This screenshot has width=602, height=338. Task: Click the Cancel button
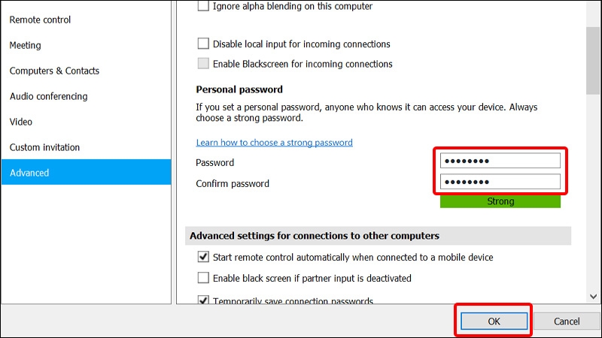[566, 321]
